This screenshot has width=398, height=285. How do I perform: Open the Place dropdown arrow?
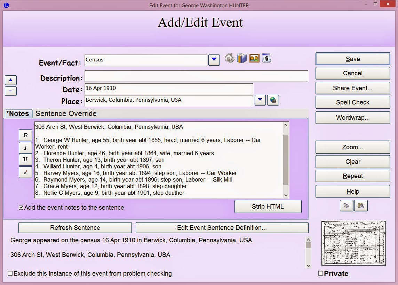tap(260, 100)
